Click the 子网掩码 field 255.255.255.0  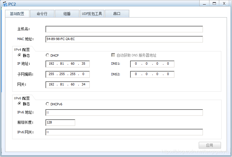click(x=68, y=74)
